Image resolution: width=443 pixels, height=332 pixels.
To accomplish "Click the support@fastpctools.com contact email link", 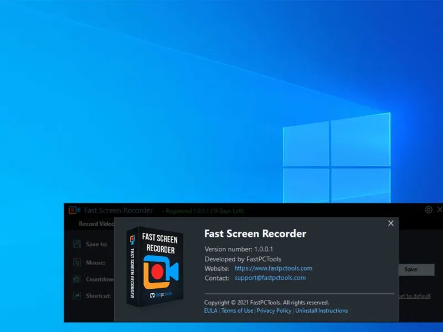I will (270, 278).
